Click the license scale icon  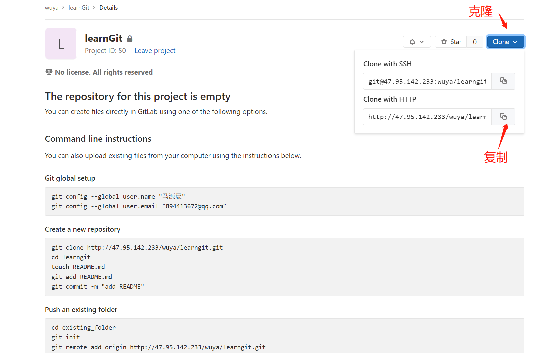(49, 72)
